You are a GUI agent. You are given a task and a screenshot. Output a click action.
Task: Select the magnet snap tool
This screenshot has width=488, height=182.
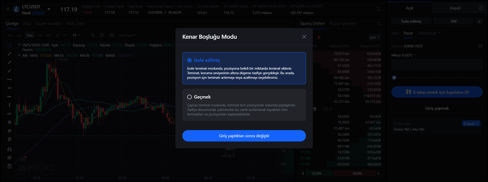click(10, 149)
